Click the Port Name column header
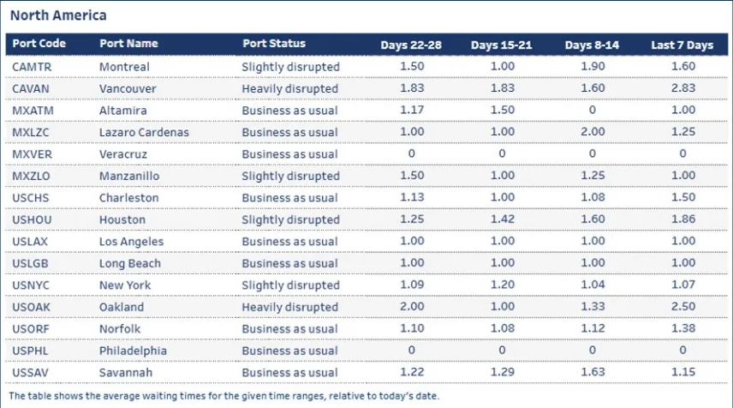The width and height of the screenshot is (733, 408). pyautogui.click(x=128, y=44)
